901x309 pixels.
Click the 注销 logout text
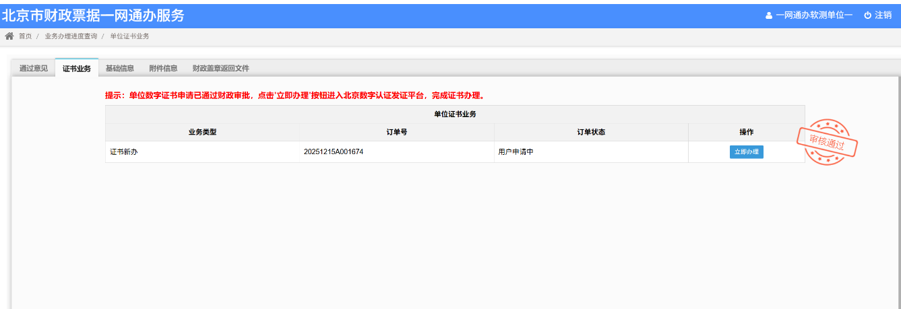(x=883, y=15)
